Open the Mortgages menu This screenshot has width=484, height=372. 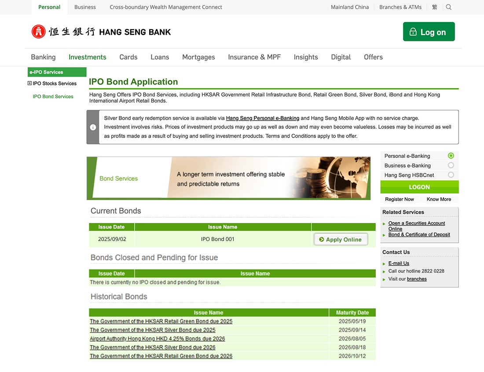pos(198,57)
